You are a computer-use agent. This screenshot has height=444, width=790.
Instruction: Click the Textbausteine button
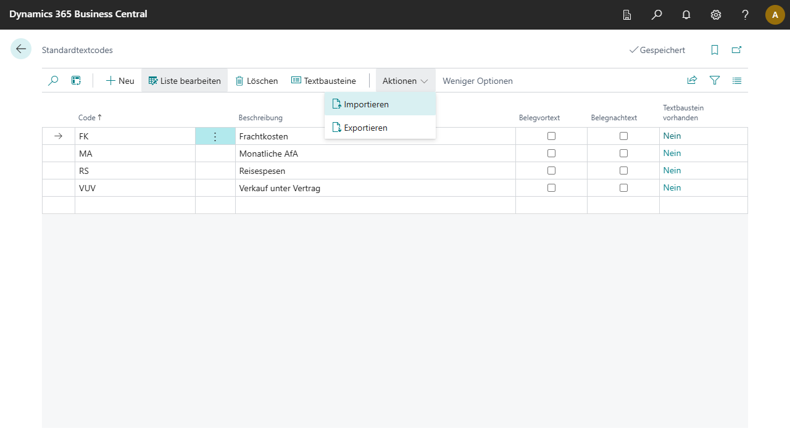[323, 81]
